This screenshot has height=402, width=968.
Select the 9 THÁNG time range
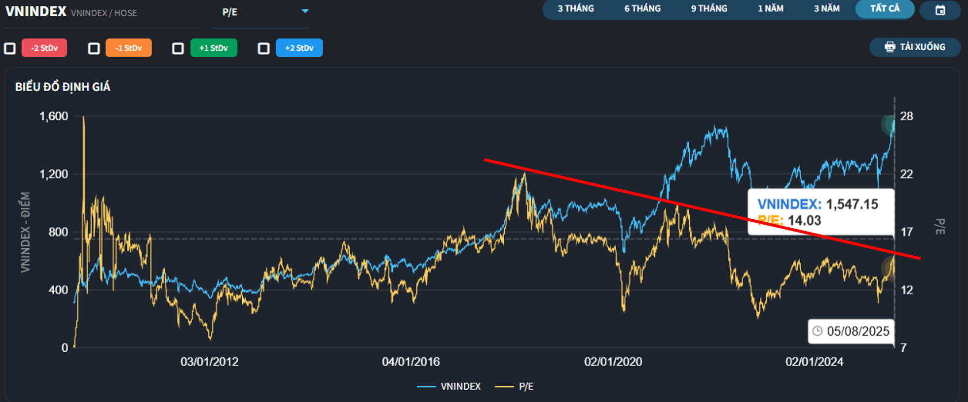[709, 9]
